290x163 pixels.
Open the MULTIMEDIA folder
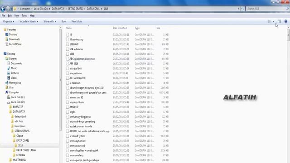point(19,160)
